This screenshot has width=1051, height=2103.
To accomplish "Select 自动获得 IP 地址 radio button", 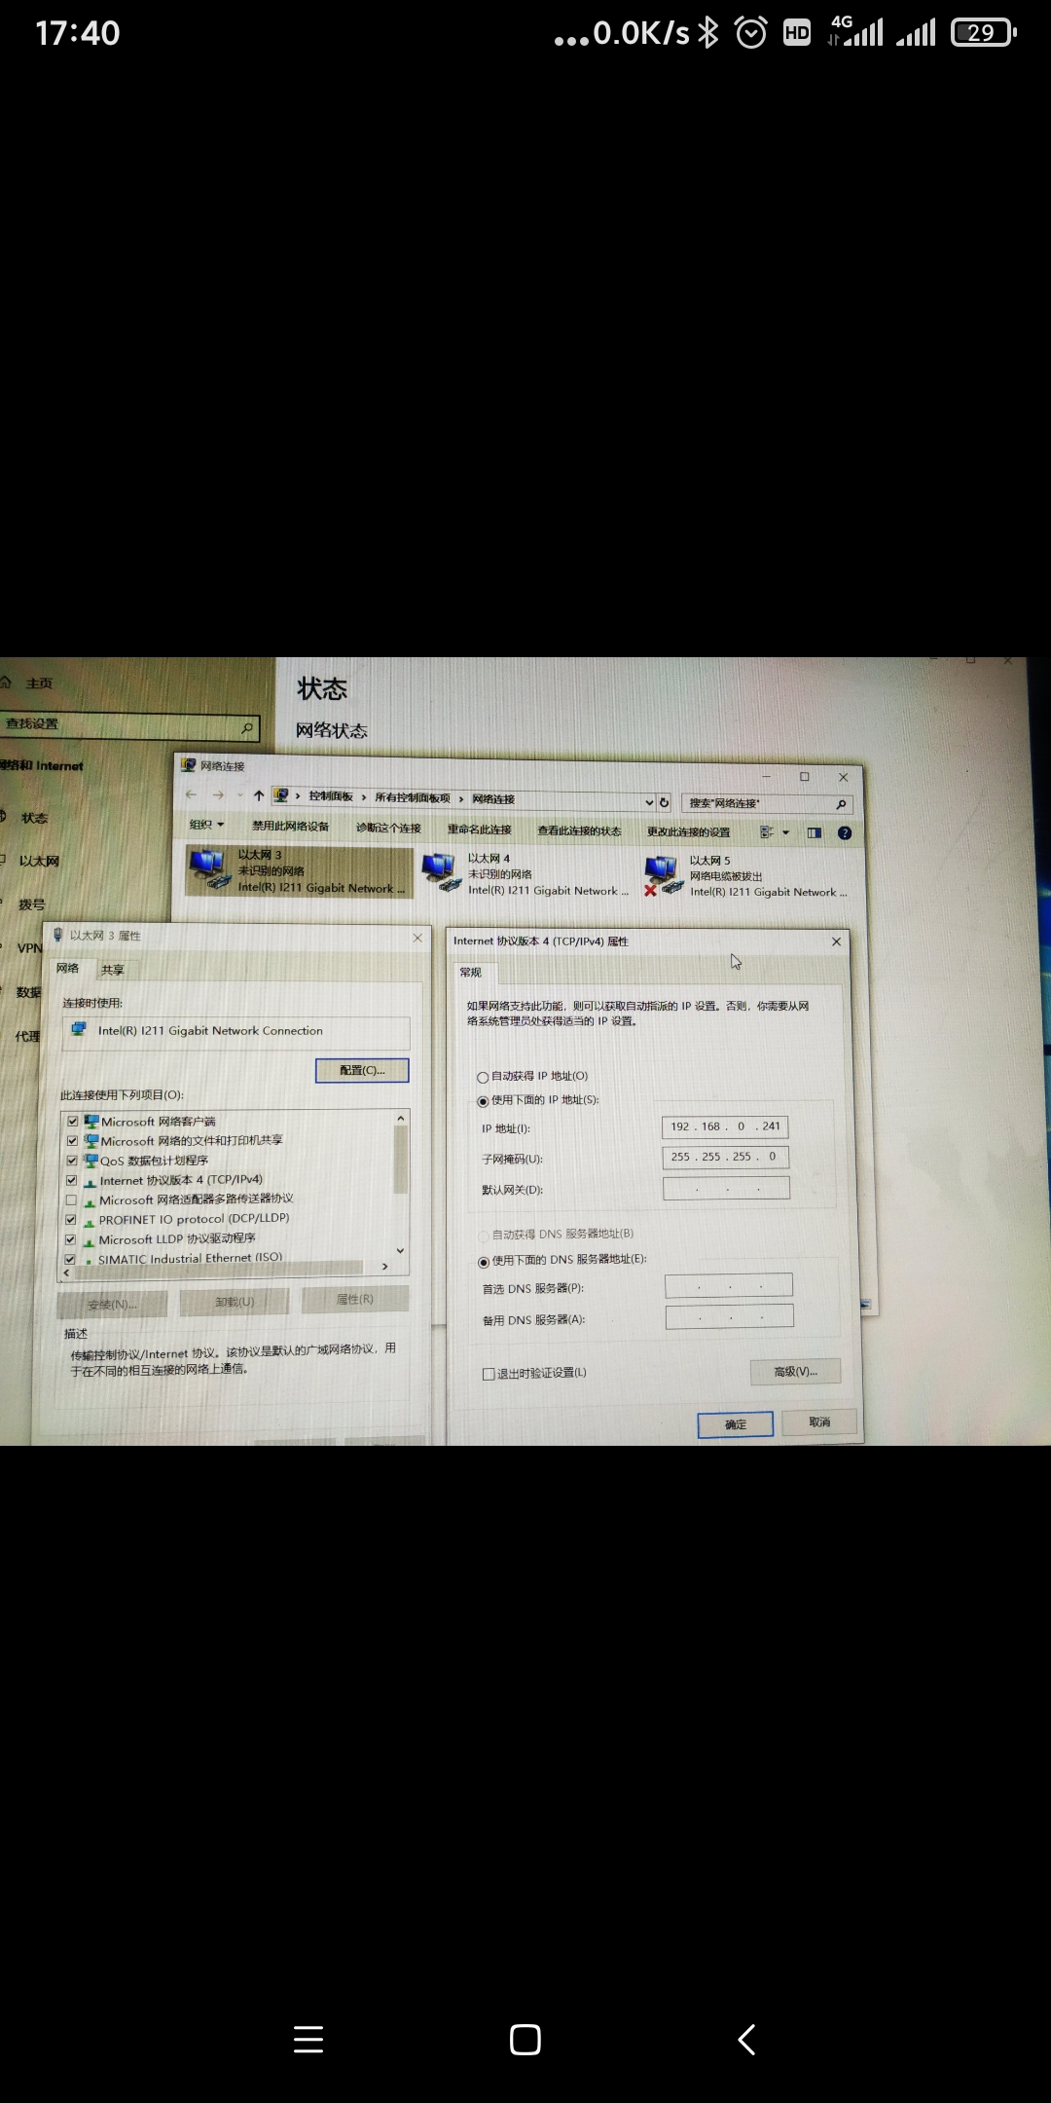I will click(x=483, y=1077).
